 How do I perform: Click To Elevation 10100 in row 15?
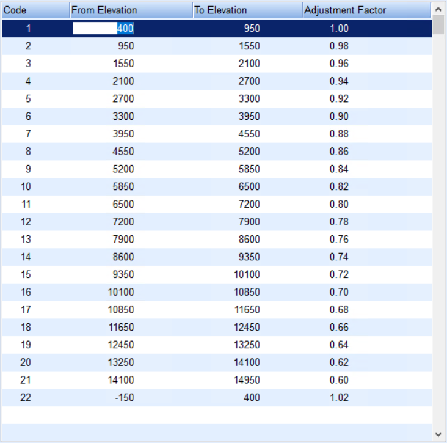[x=247, y=274]
